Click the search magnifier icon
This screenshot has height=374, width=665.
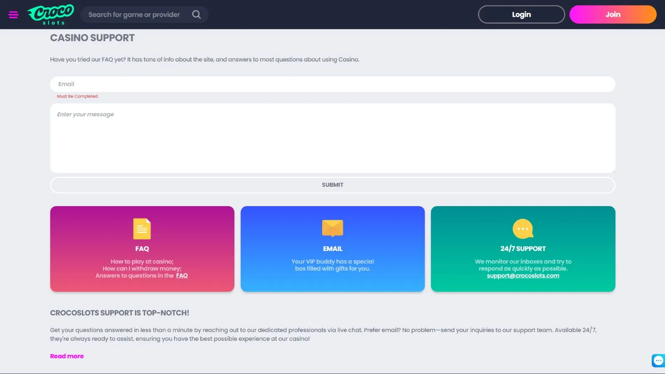196,15
